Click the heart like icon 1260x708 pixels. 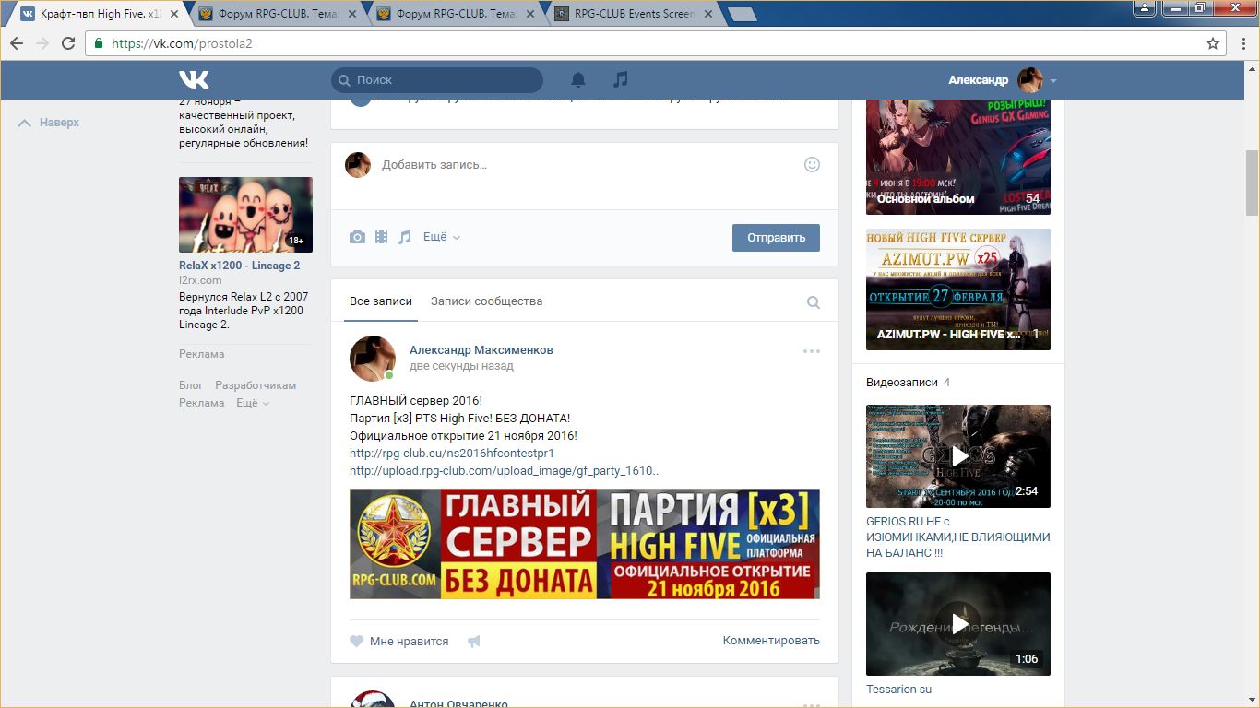coord(356,642)
